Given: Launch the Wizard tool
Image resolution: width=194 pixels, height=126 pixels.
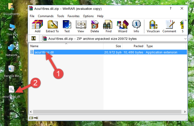Looking at the screenshot, I should pyautogui.click(x=123, y=26).
